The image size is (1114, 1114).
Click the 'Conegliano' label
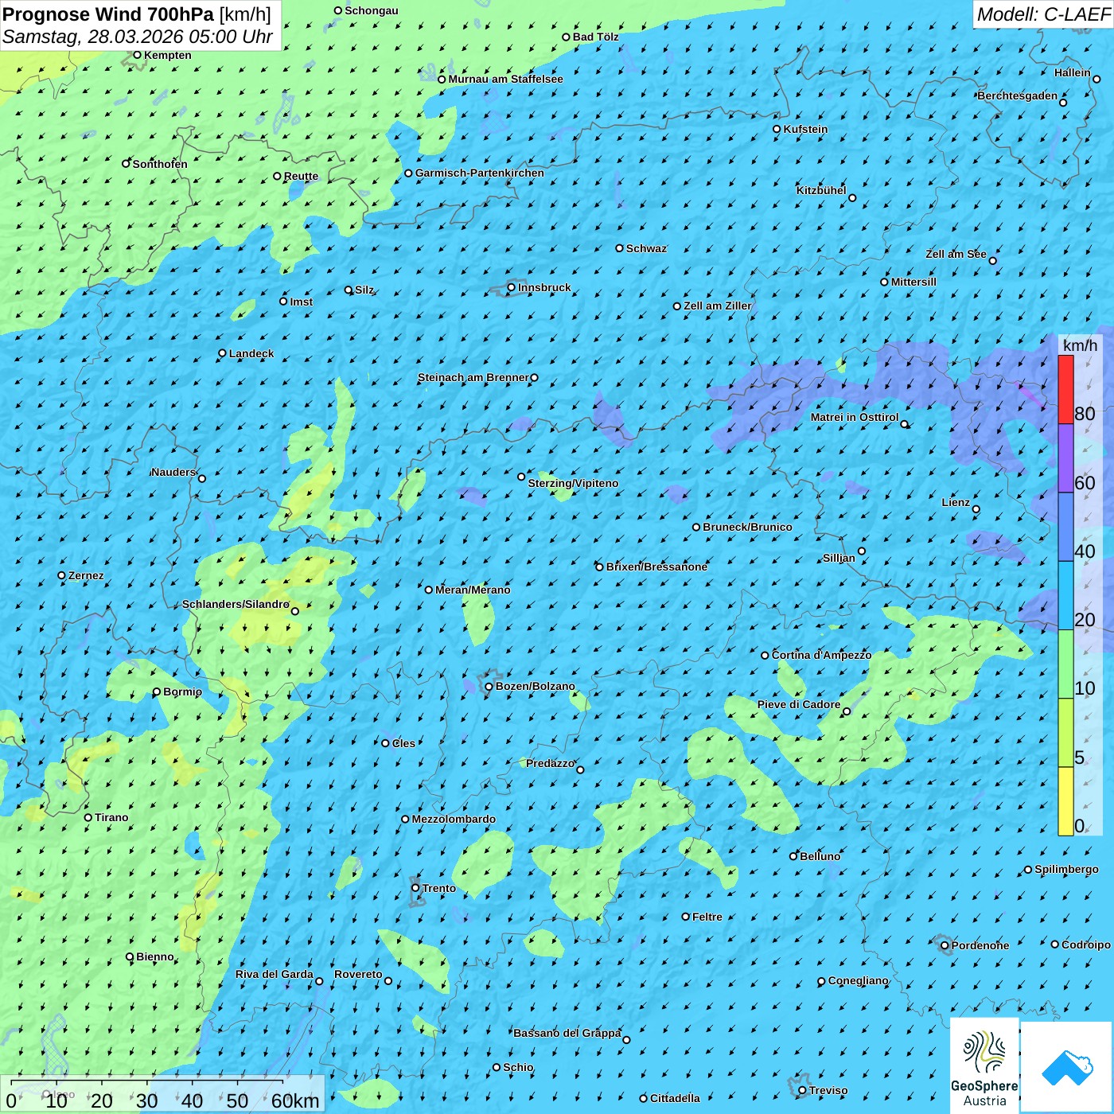tap(859, 980)
